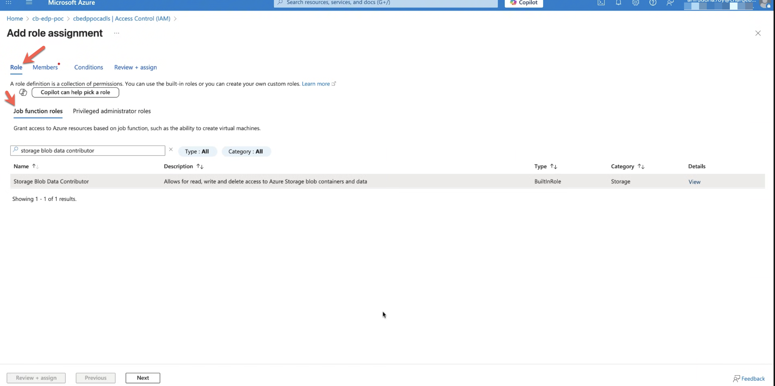The width and height of the screenshot is (775, 386).
Task: Open the Type : All filter
Action: pos(197,152)
